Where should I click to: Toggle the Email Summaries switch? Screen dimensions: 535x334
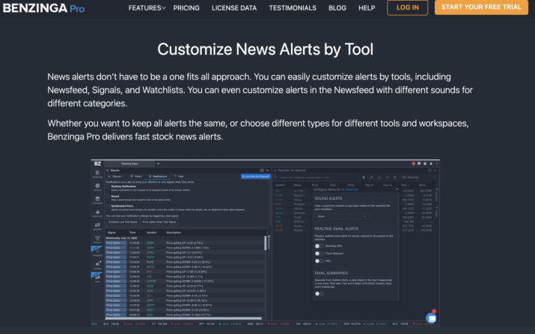[x=320, y=294]
